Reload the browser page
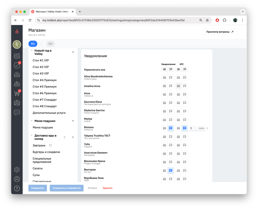 (x=30, y=20)
